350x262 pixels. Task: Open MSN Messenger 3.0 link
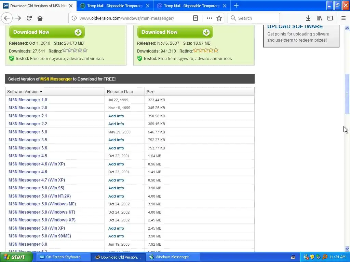[28, 132]
